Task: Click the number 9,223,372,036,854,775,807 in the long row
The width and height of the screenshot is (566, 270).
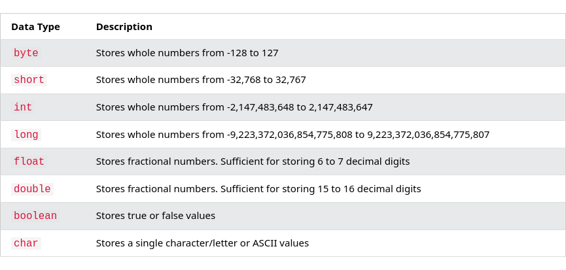Action: 429,135
